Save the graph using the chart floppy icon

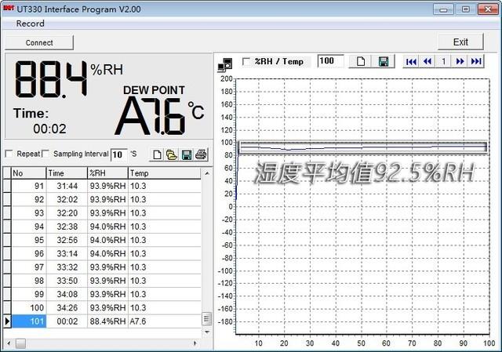click(x=384, y=61)
